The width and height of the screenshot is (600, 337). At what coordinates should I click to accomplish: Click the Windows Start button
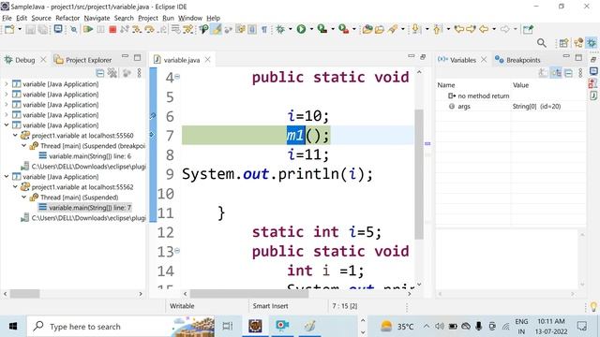pos(13,327)
